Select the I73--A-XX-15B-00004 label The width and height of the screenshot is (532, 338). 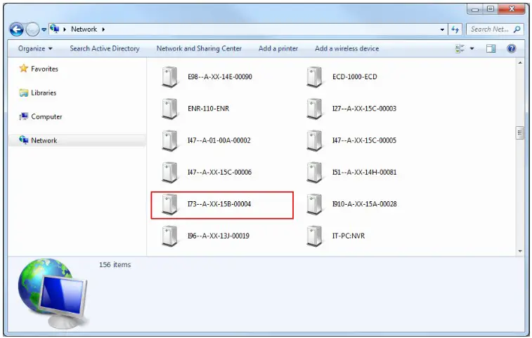click(x=219, y=204)
